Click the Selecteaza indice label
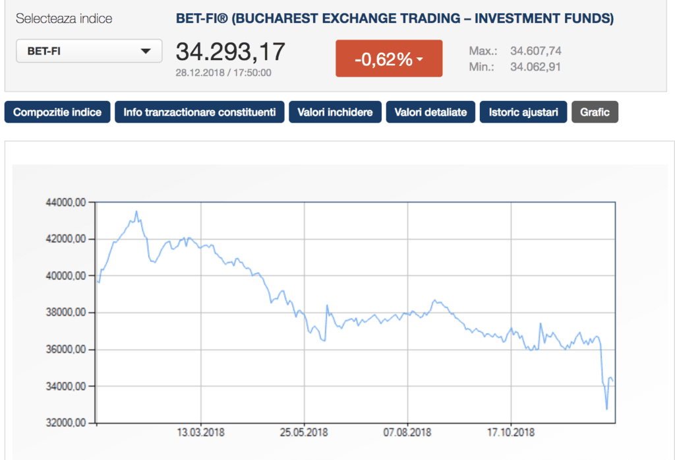 [64, 18]
